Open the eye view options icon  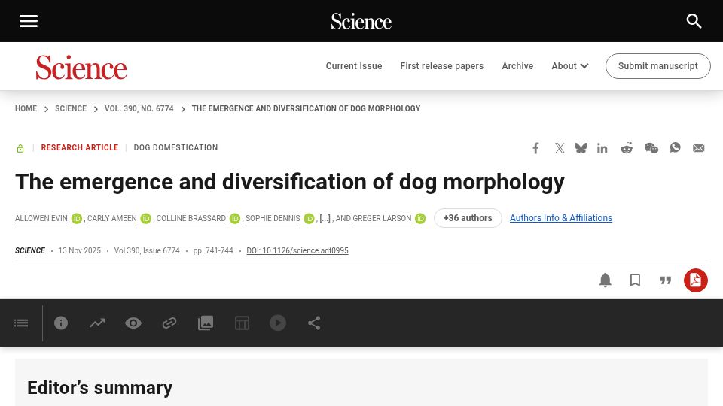click(x=133, y=323)
